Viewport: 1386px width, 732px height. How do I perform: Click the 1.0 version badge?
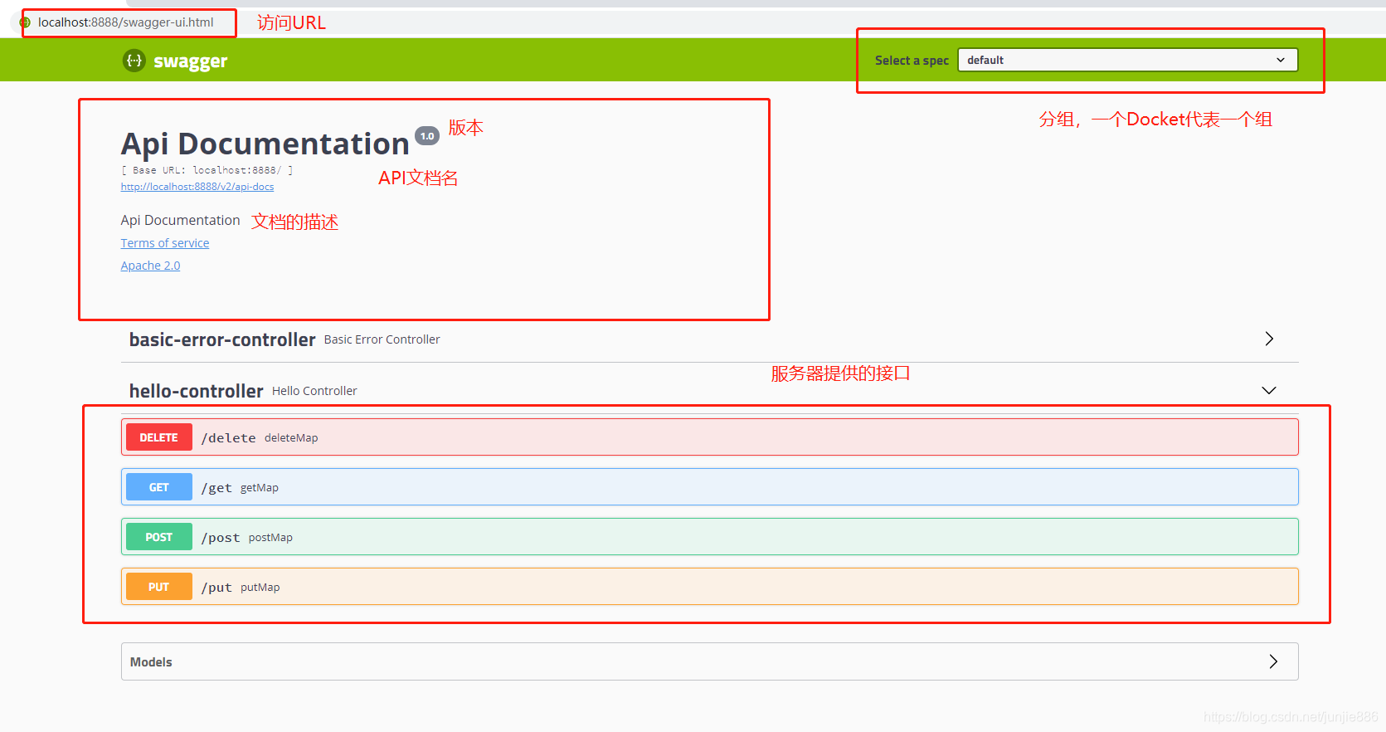coord(427,136)
